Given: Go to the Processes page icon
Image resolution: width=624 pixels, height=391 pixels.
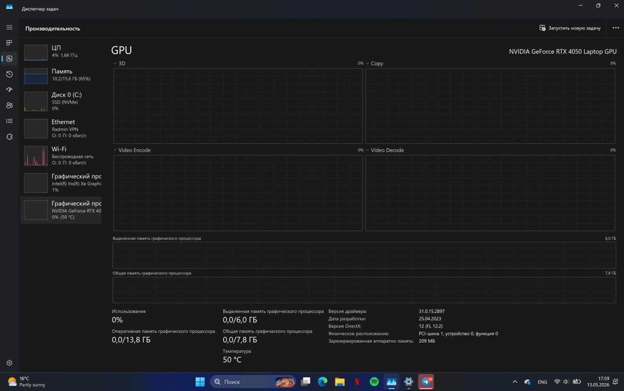Looking at the screenshot, I should point(9,43).
